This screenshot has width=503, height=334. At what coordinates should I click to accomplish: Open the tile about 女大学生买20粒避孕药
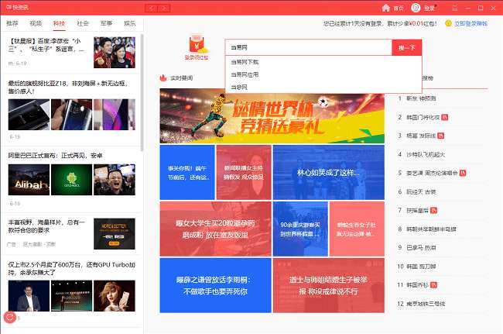point(215,229)
